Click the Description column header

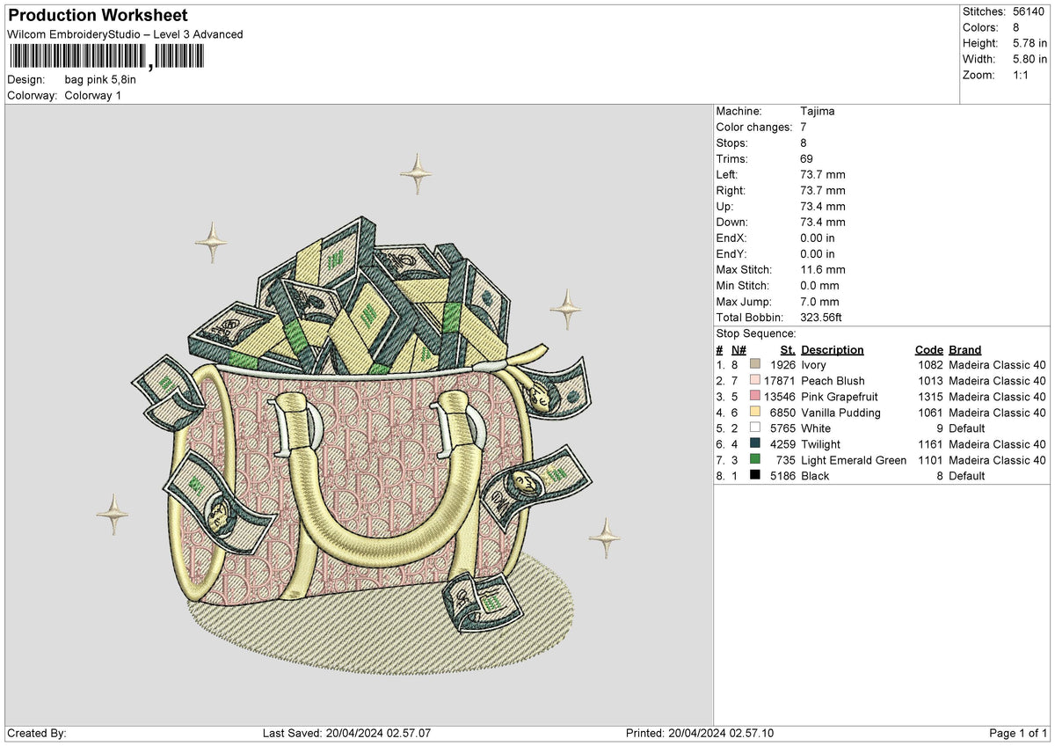click(x=833, y=350)
